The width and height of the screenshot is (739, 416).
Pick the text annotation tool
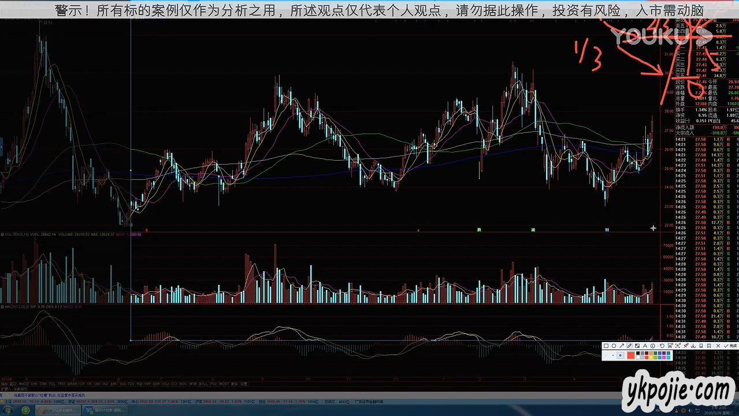click(645, 346)
